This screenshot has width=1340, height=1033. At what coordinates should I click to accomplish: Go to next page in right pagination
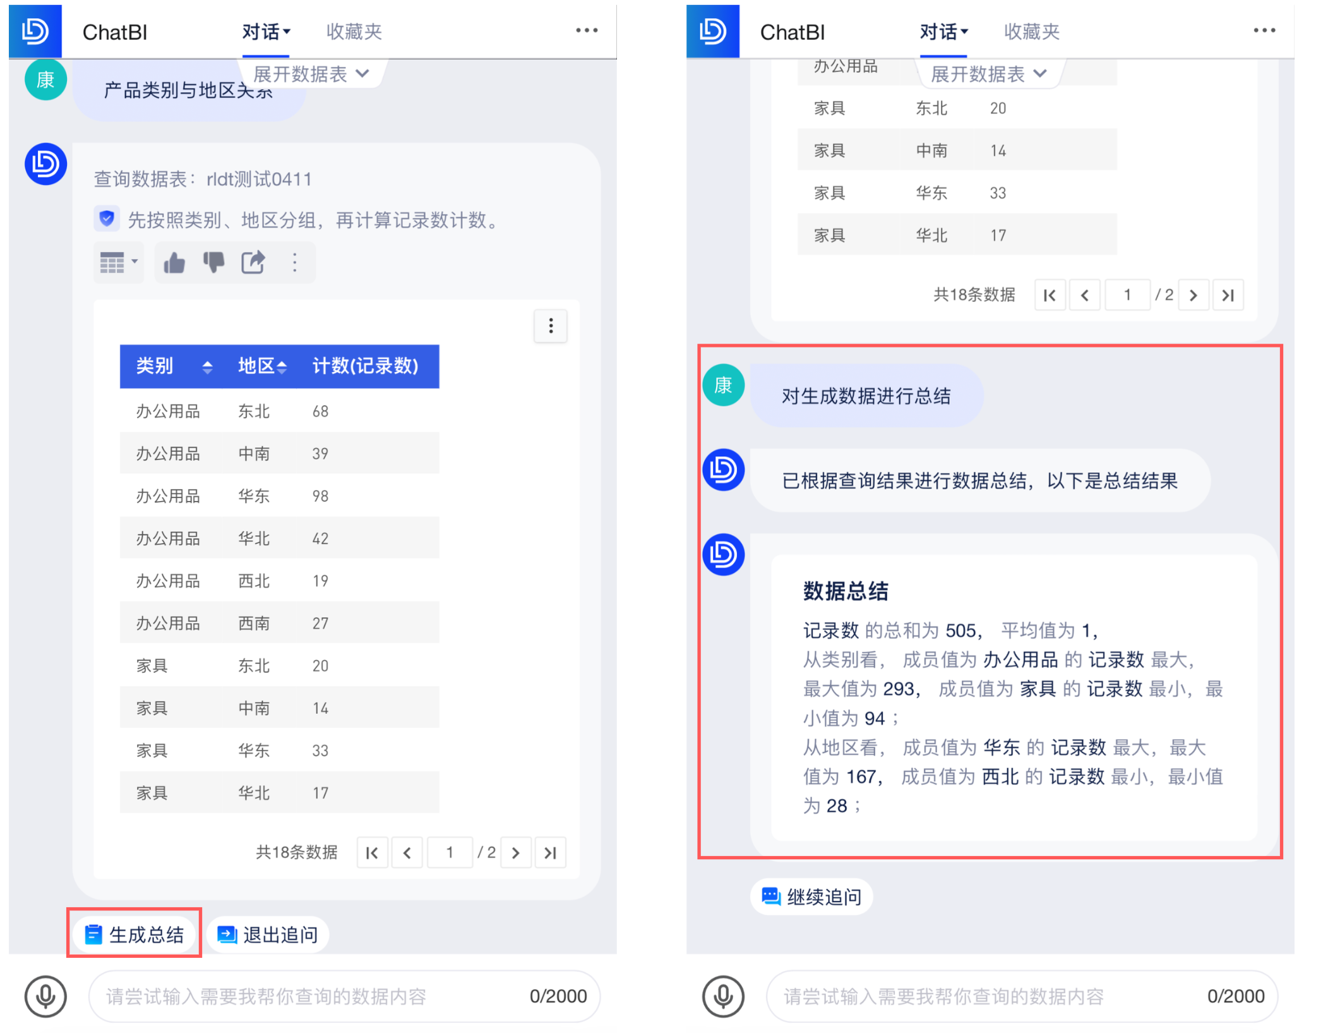[x=1193, y=295]
